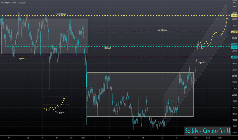238x140 pixels.
Task: Click 12:00 just before 2022 on time axis
Action: (208, 138)
